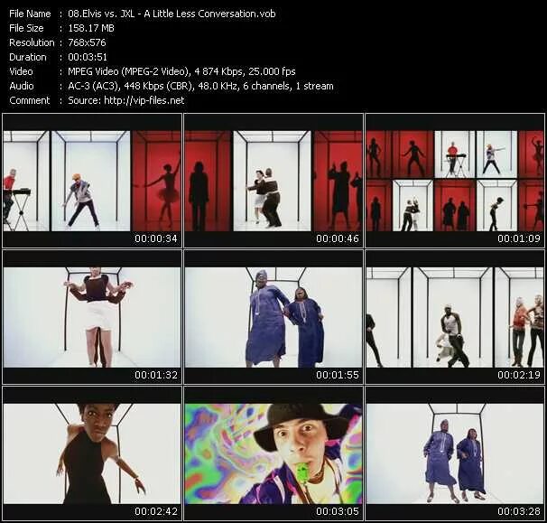Click the 'Audio' label
This screenshot has height=523, width=547.
[22, 86]
